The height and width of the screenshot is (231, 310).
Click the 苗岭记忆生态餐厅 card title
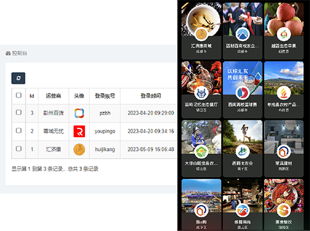pyautogui.click(x=201, y=104)
